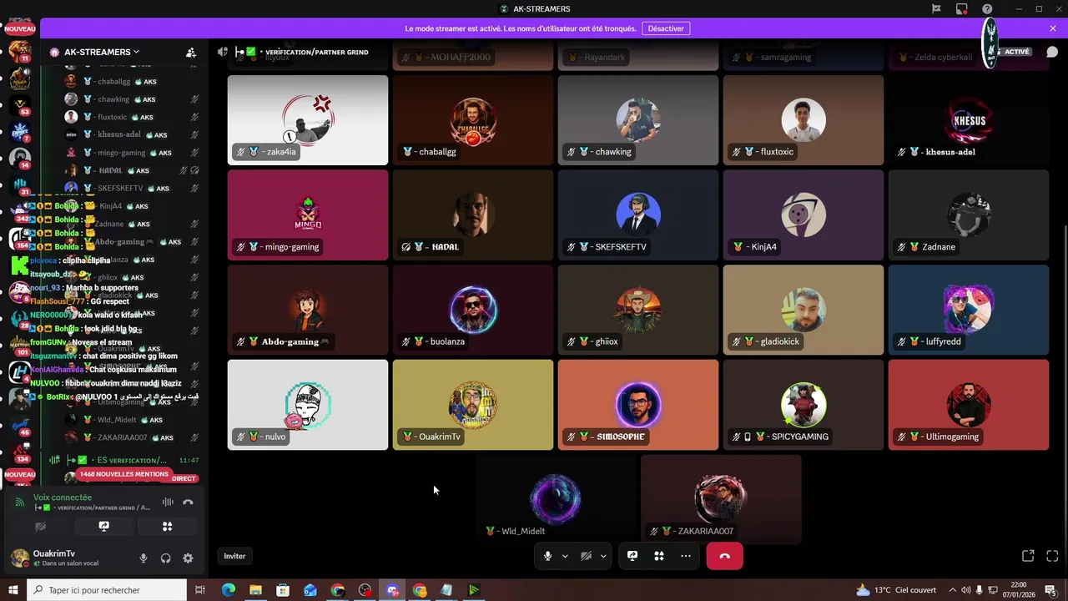Toggle camera in sidebar voice panel
Screen dimensions: 1068x601
pos(40,527)
